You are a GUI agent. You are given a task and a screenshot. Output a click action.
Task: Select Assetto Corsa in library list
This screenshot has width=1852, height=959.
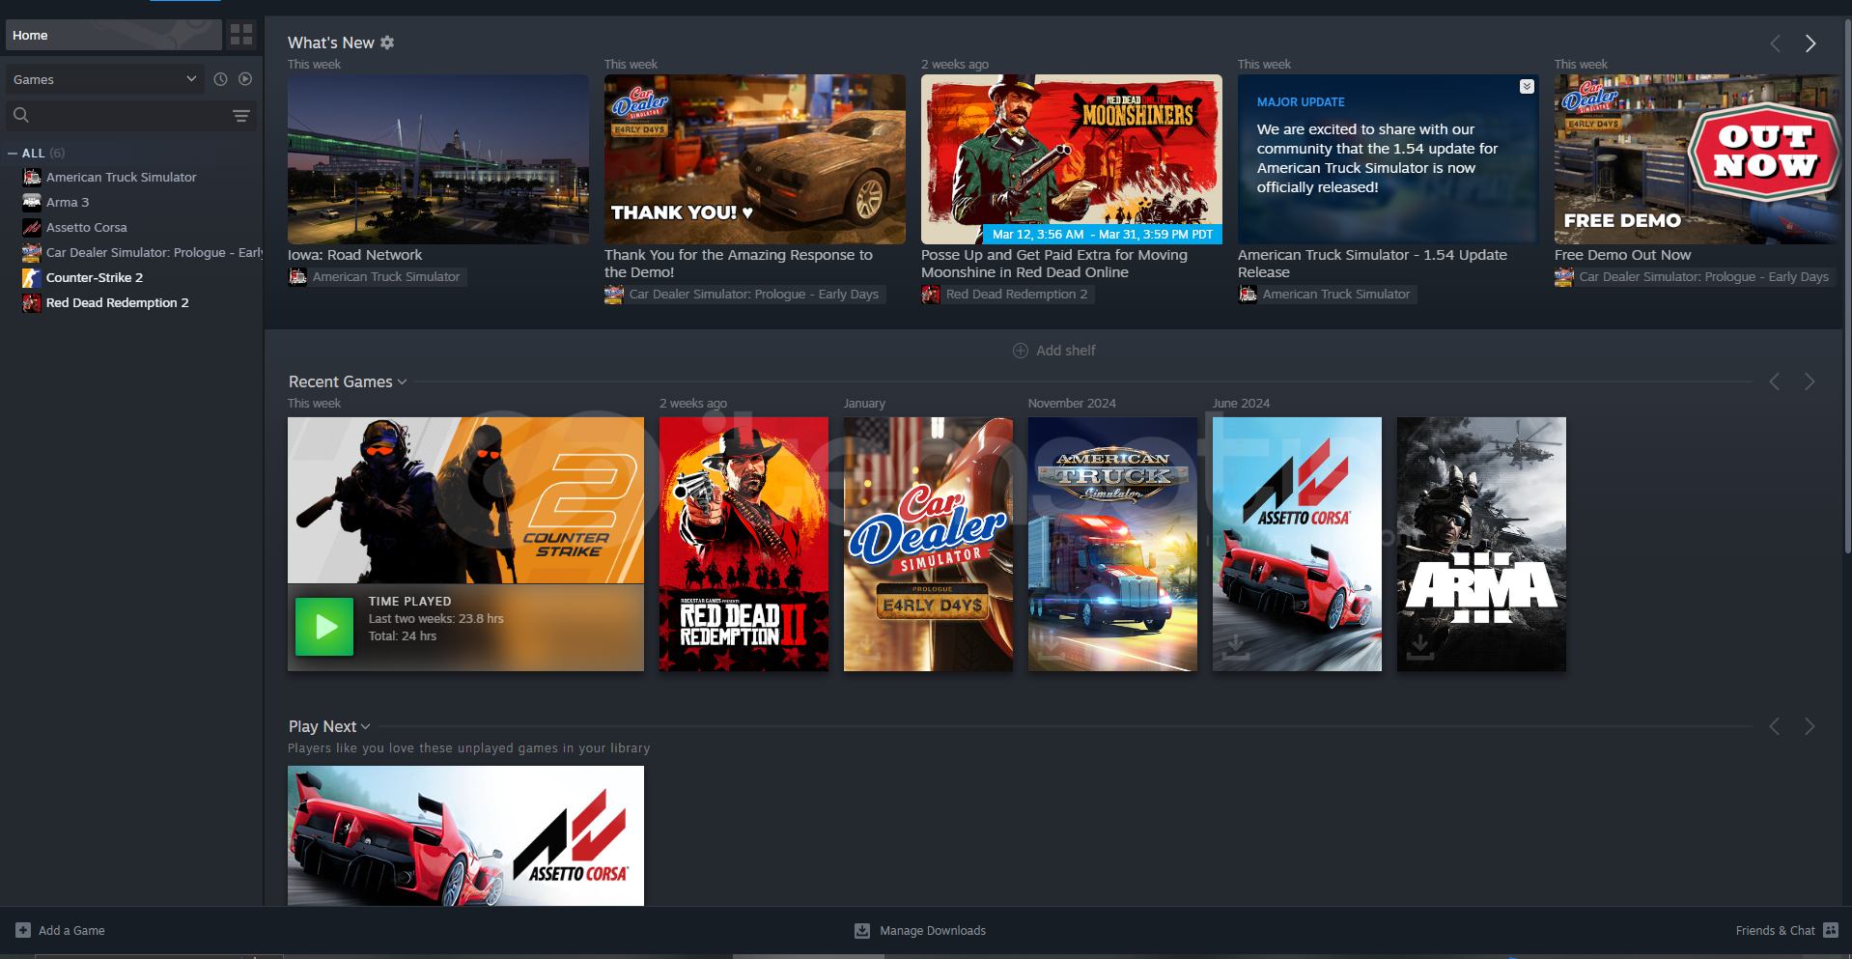(87, 227)
